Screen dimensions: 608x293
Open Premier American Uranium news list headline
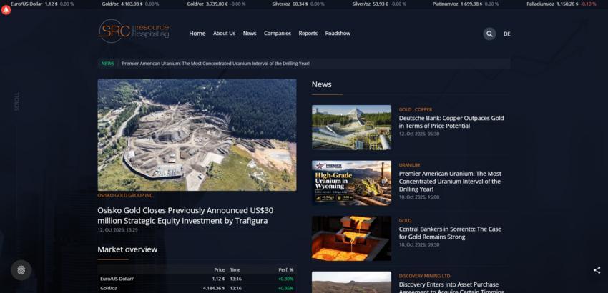[x=450, y=182]
